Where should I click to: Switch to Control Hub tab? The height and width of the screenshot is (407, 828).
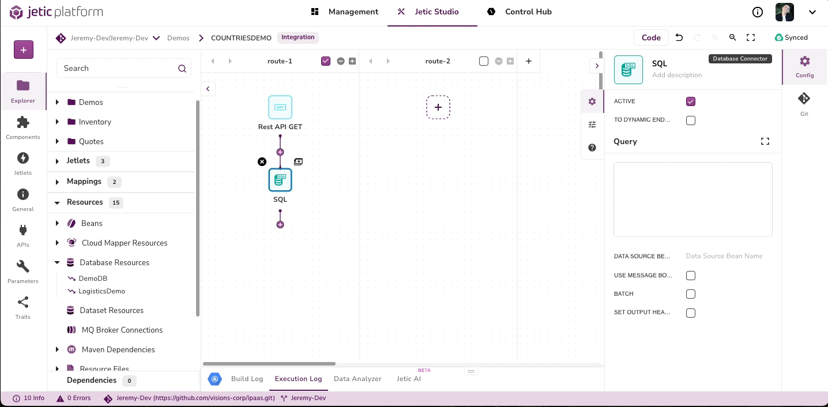[x=520, y=12]
